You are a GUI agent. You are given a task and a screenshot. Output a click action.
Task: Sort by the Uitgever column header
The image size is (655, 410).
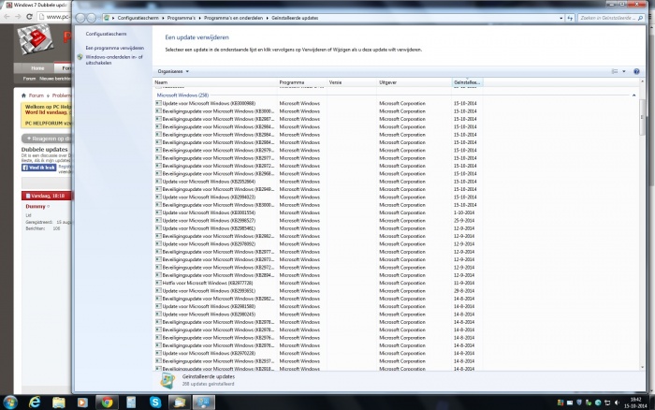tap(415, 82)
